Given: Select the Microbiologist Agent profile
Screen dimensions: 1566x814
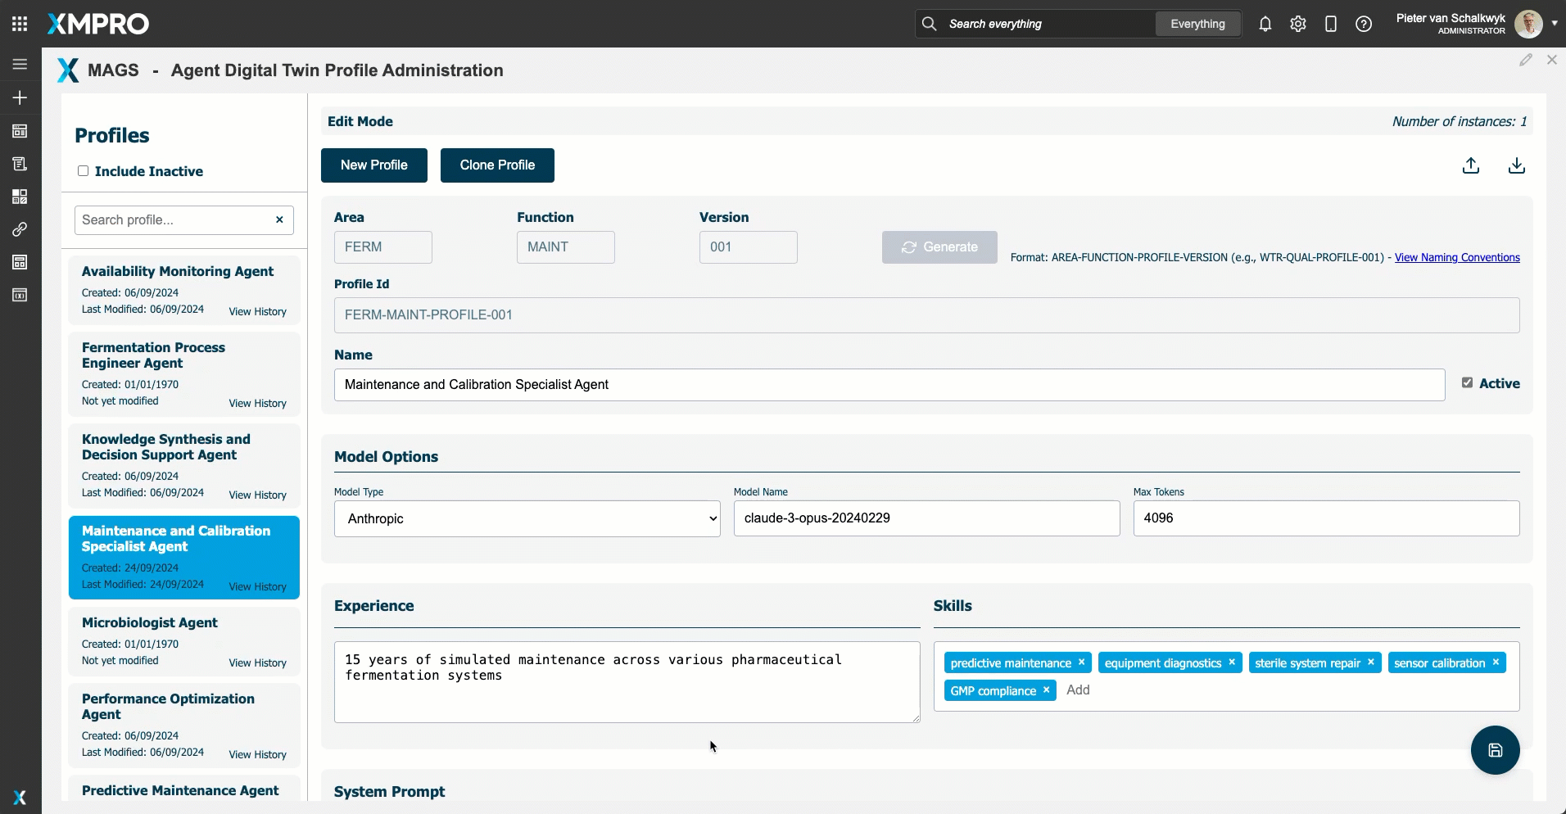Looking at the screenshot, I should [150, 622].
